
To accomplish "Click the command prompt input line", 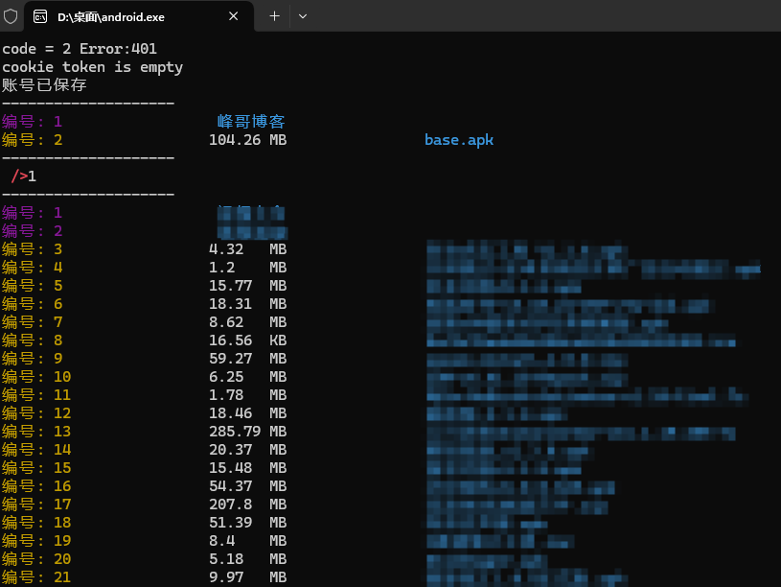I will point(24,176).
